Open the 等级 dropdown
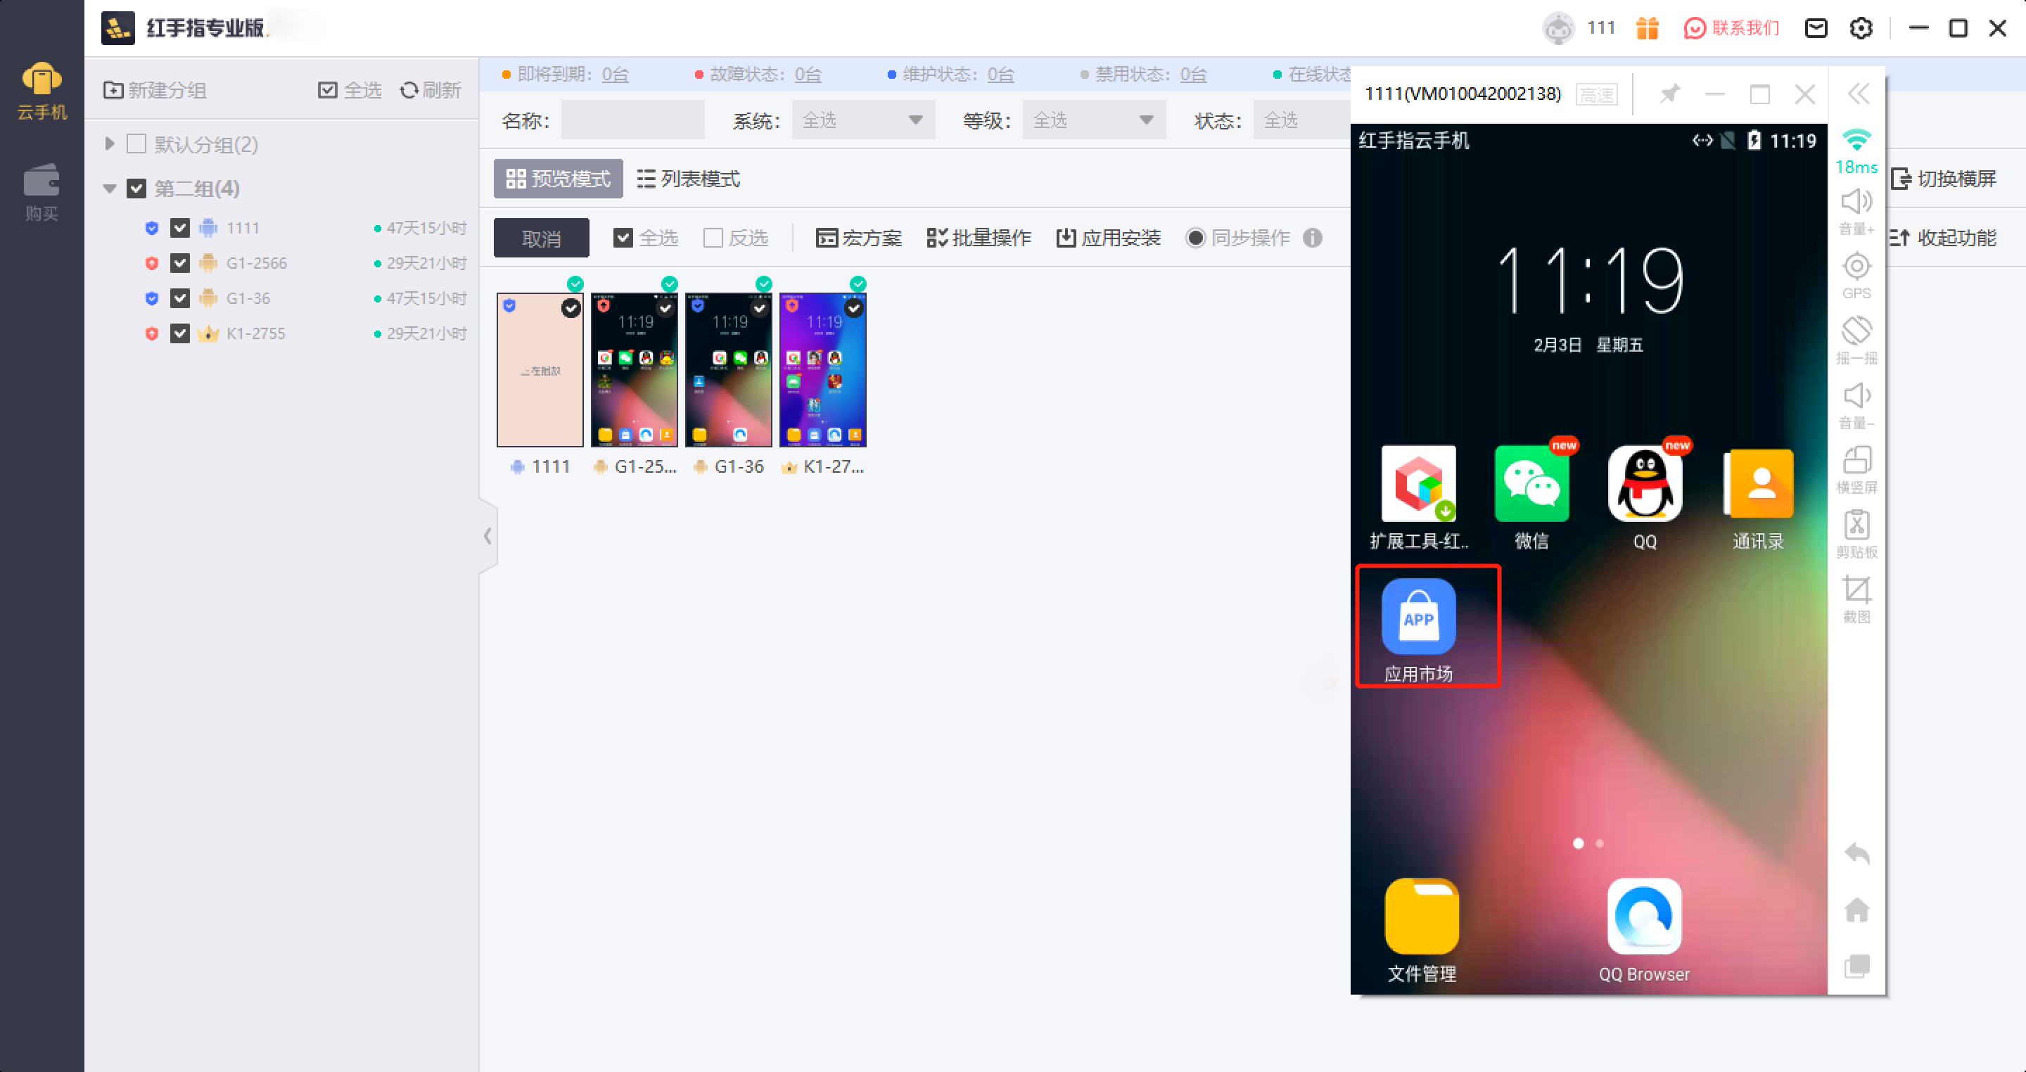The height and width of the screenshot is (1072, 2026). click(1094, 120)
